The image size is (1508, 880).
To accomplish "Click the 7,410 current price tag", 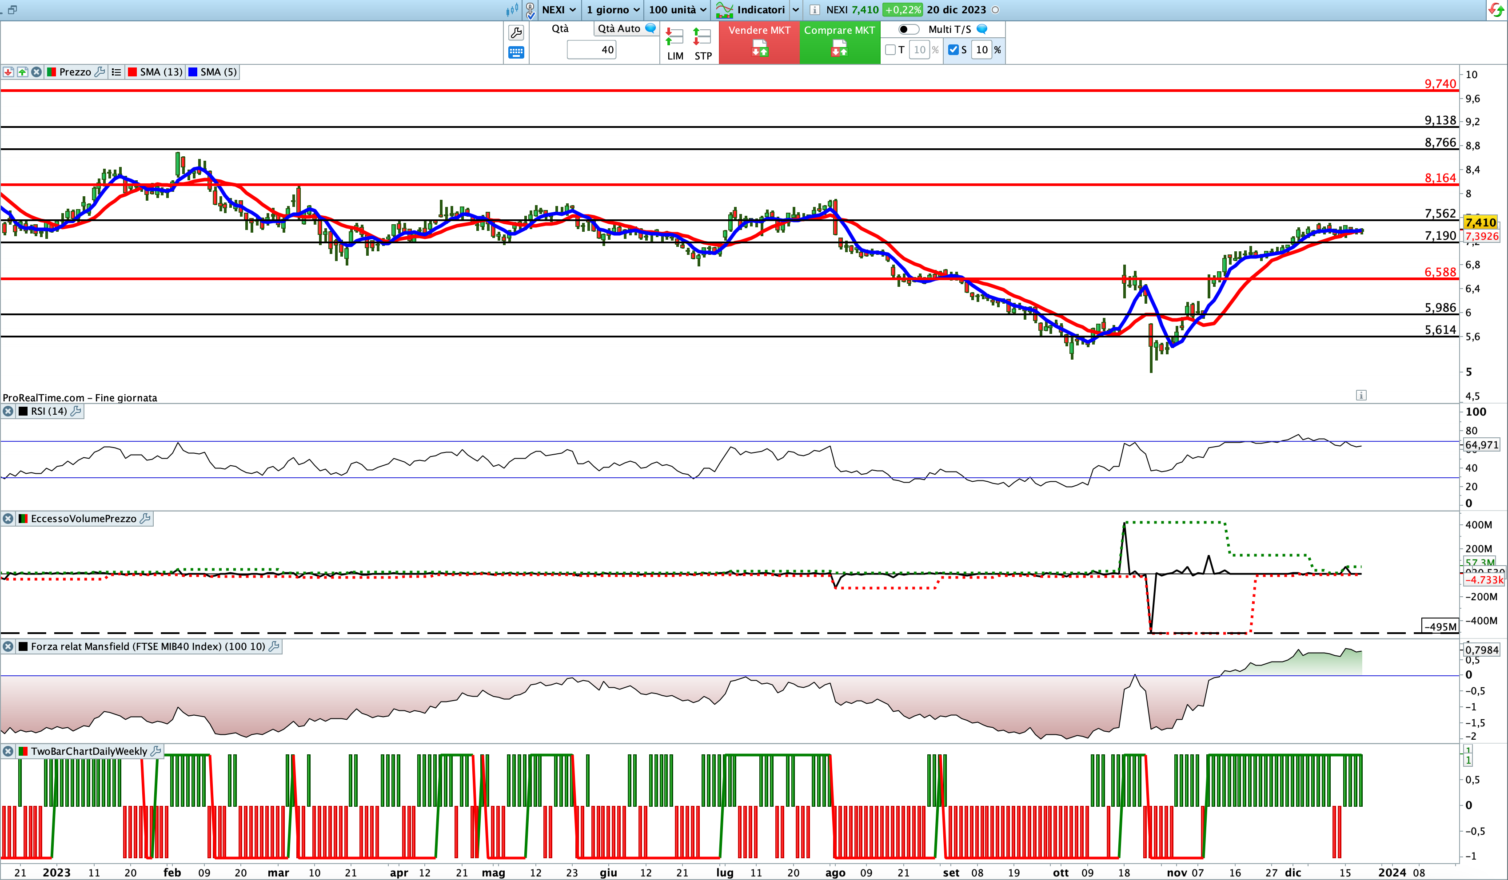I will (x=1480, y=222).
